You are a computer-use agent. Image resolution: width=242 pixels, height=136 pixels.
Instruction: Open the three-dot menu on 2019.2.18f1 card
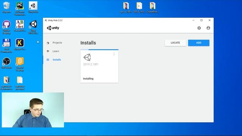point(114,54)
